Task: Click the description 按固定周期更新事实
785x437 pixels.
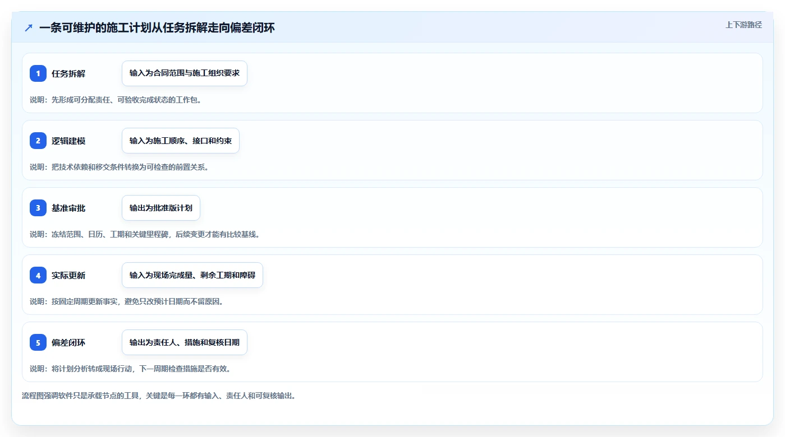Action: 126,301
